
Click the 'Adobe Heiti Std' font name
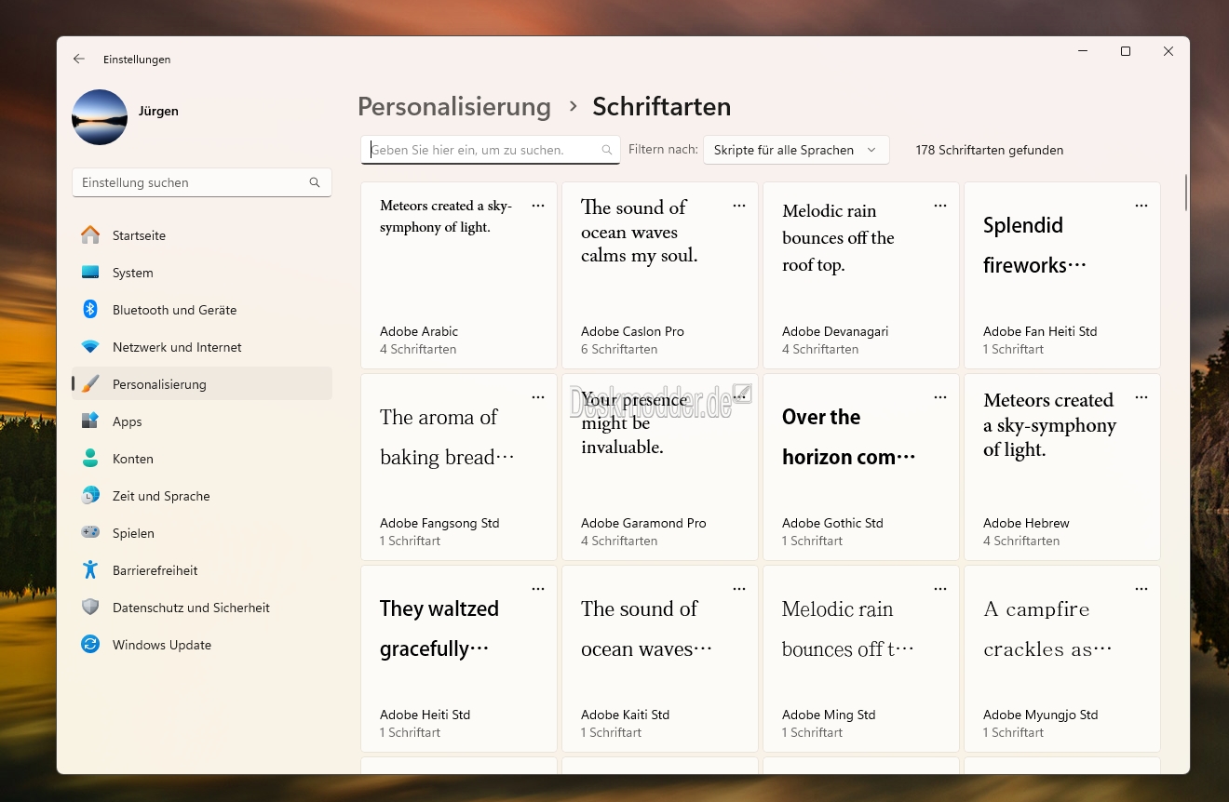(425, 715)
